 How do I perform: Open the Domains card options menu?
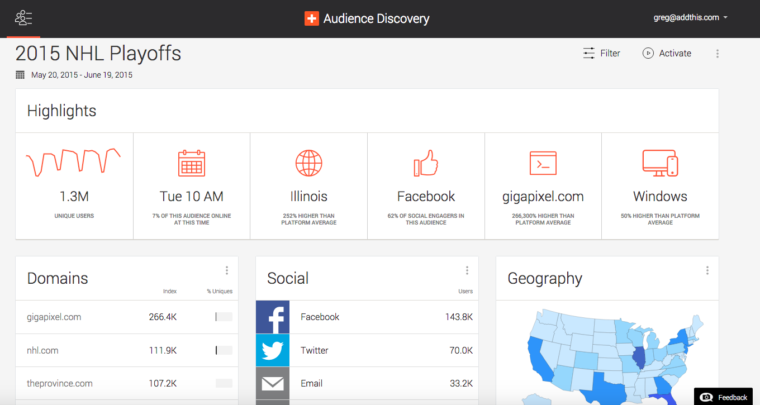[x=227, y=270]
